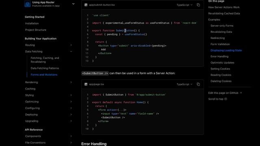
Task: Click the Rendering sidebar item
Action: (31, 82)
